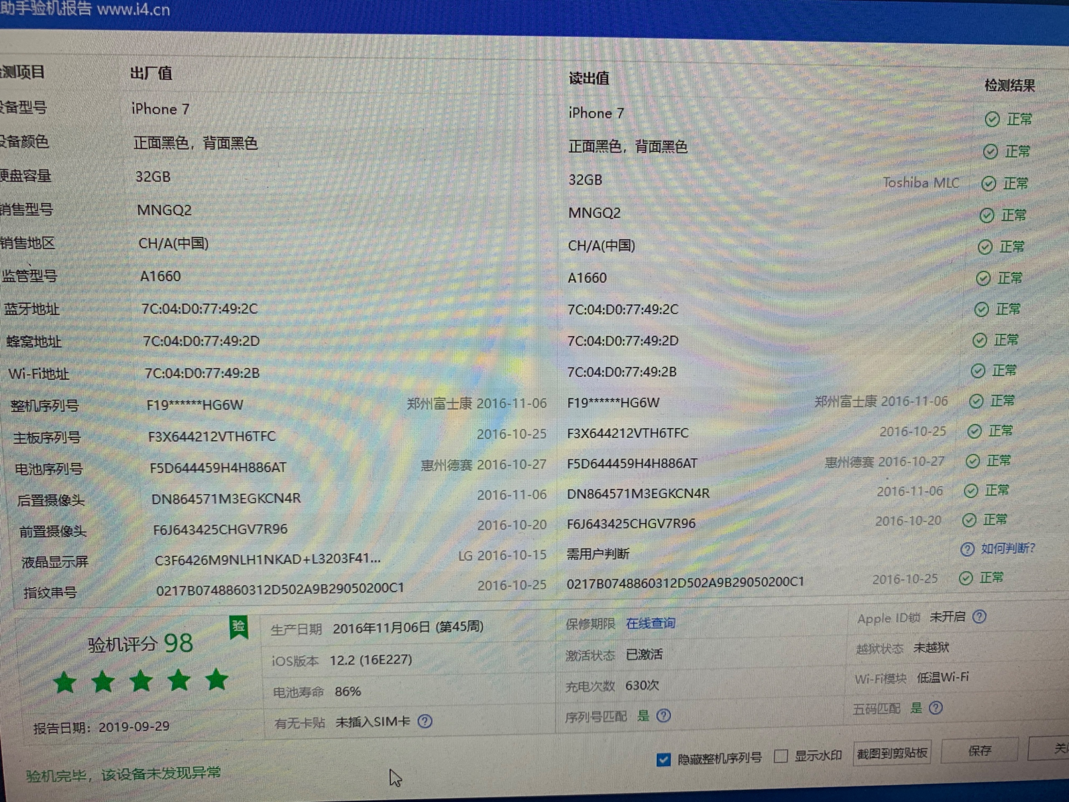Click check icon in 指纹串号 result row
1069x802 pixels.
click(x=965, y=578)
